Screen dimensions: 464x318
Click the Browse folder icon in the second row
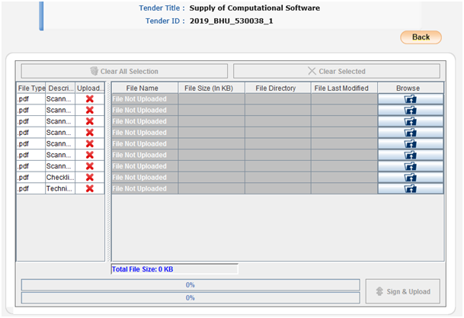[411, 110]
